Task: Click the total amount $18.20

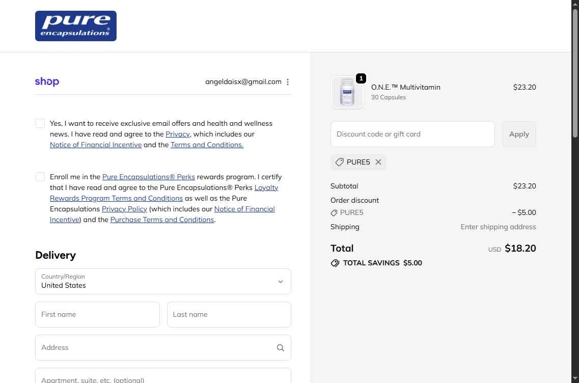Action: point(520,248)
